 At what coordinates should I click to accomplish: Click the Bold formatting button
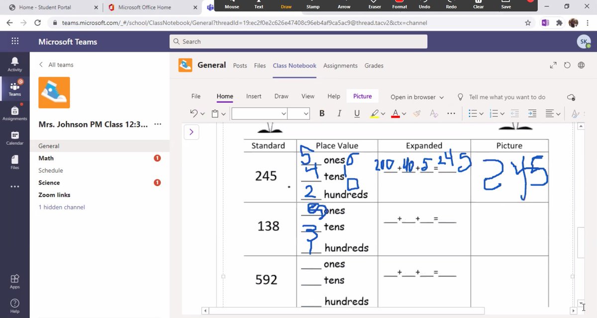point(322,113)
